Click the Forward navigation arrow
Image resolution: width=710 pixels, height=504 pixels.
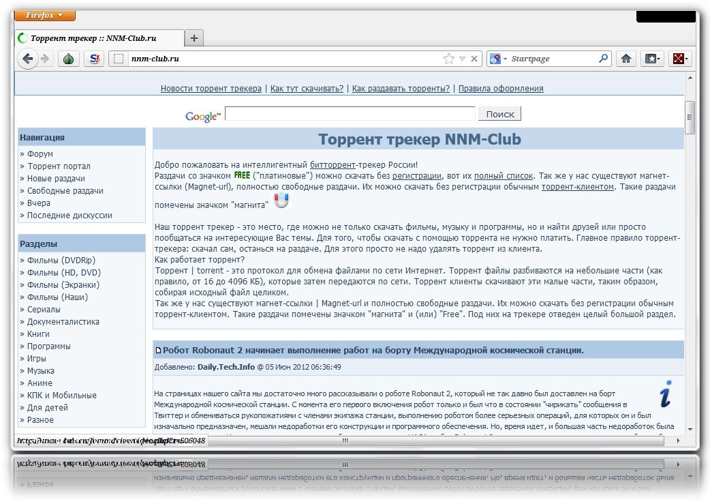[x=45, y=59]
